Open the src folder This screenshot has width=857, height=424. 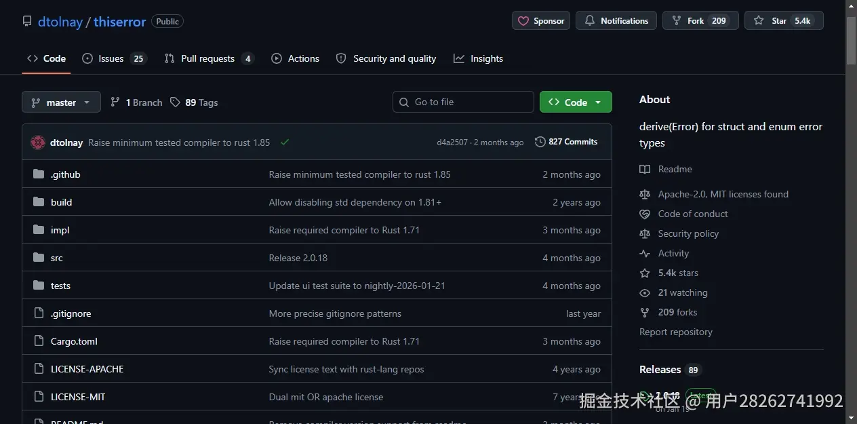coord(57,258)
